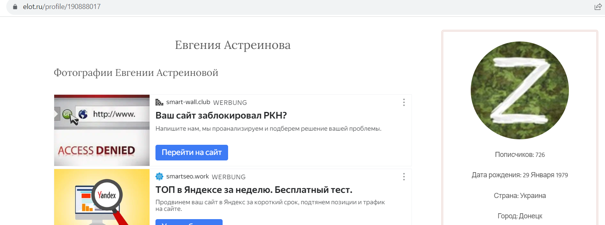Viewport: 605px width, 225px height.
Task: Open the smartseo.work ad options menu
Action: [404, 177]
